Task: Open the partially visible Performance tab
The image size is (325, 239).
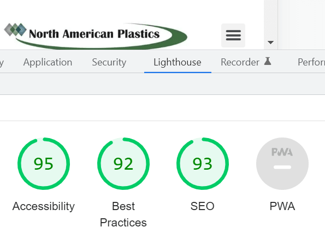Action: [x=311, y=62]
